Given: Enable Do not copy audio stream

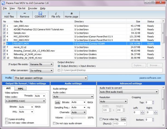Looking at the screenshot, I should click(x=54, y=123).
